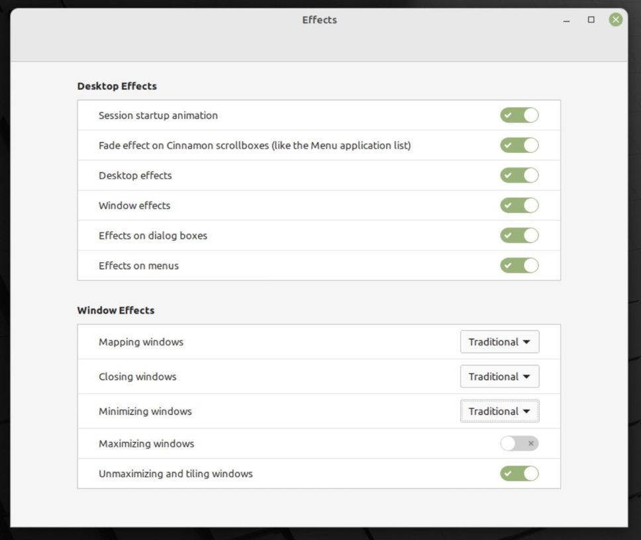Click the Session startup animation label text

pyautogui.click(x=158, y=115)
